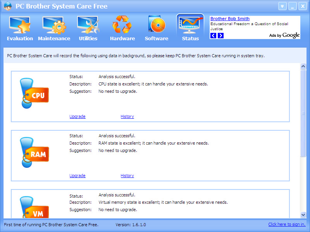Open the Evaluation section
The image size is (310, 232).
(x=20, y=28)
